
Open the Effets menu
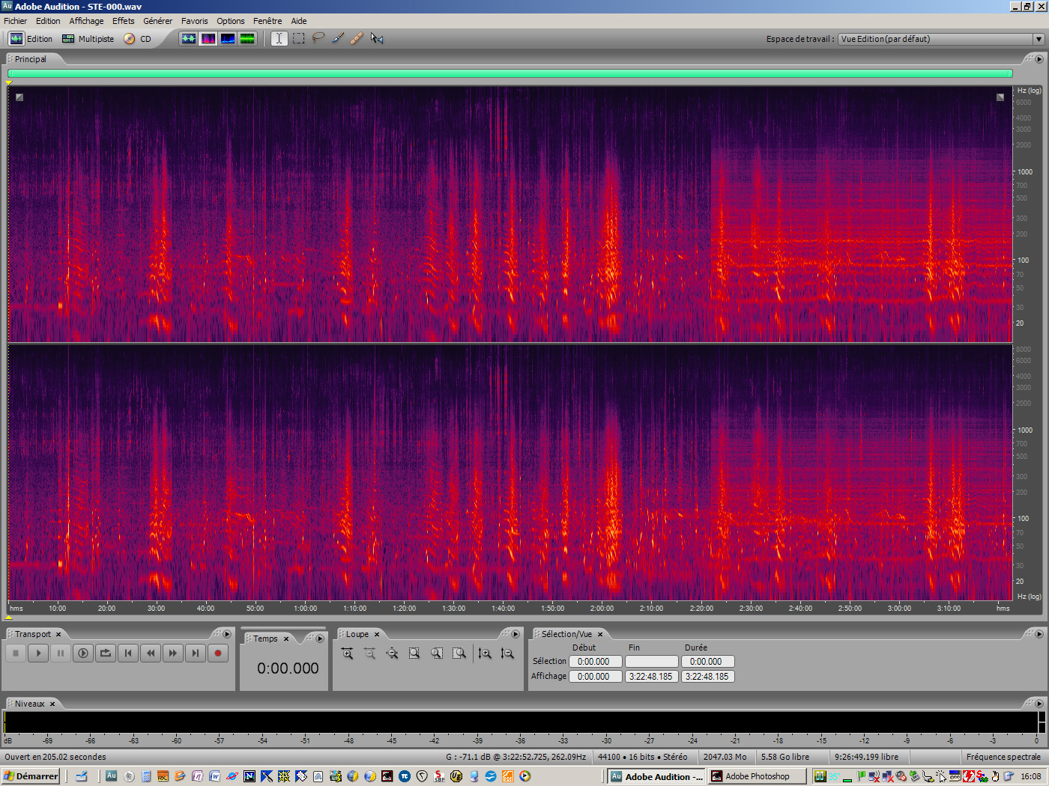[124, 21]
